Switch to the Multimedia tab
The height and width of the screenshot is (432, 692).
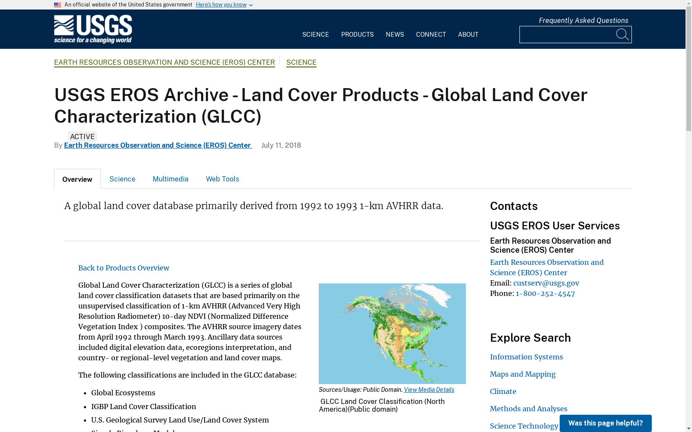170,179
